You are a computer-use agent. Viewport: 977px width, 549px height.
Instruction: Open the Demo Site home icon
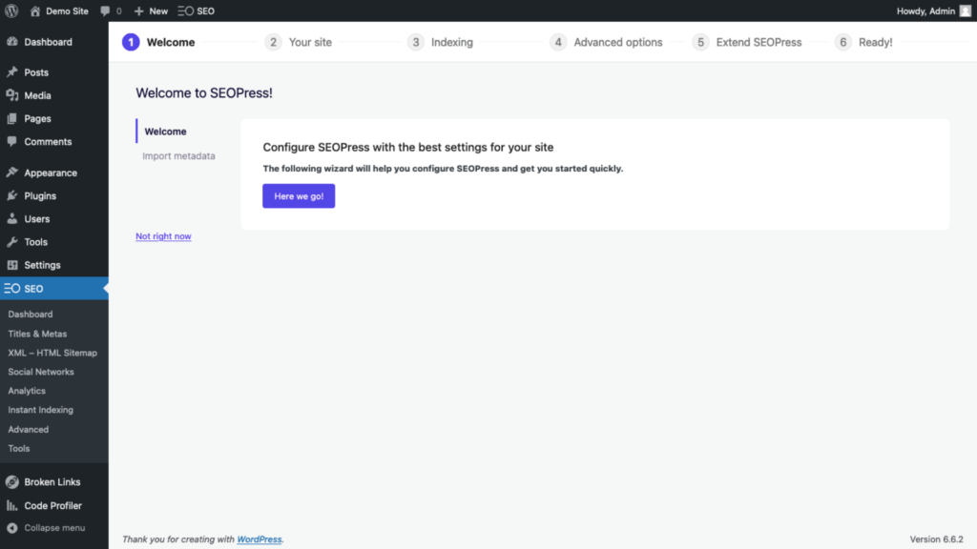point(35,10)
